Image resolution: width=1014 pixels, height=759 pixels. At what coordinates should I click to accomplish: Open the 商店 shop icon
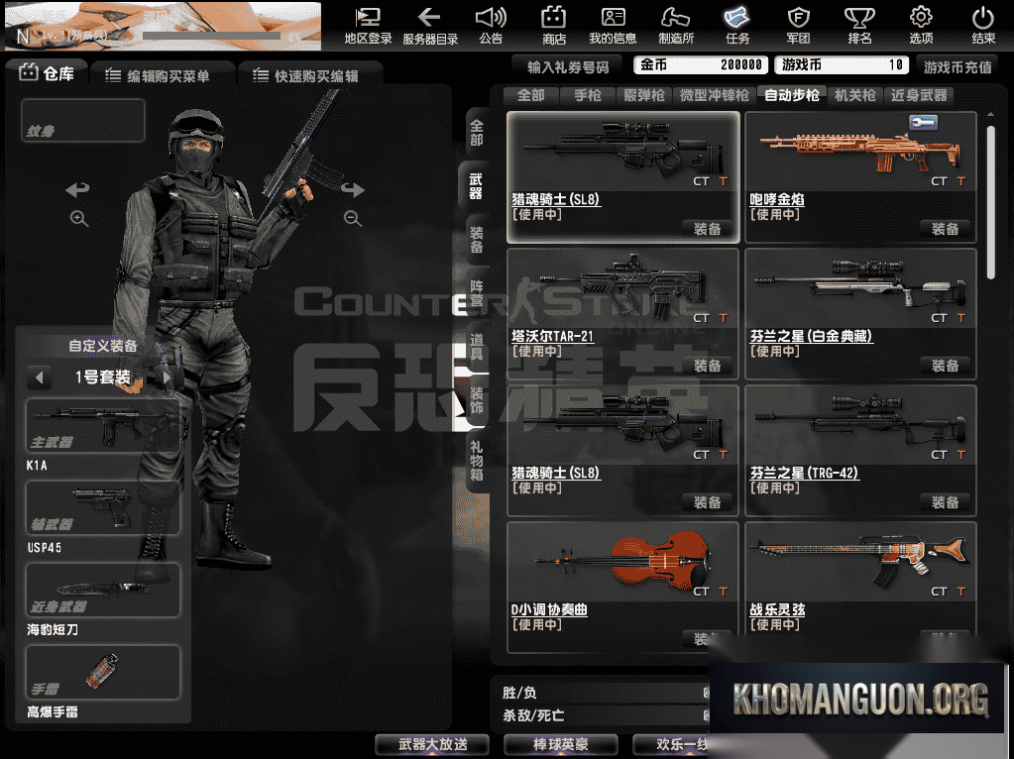553,26
